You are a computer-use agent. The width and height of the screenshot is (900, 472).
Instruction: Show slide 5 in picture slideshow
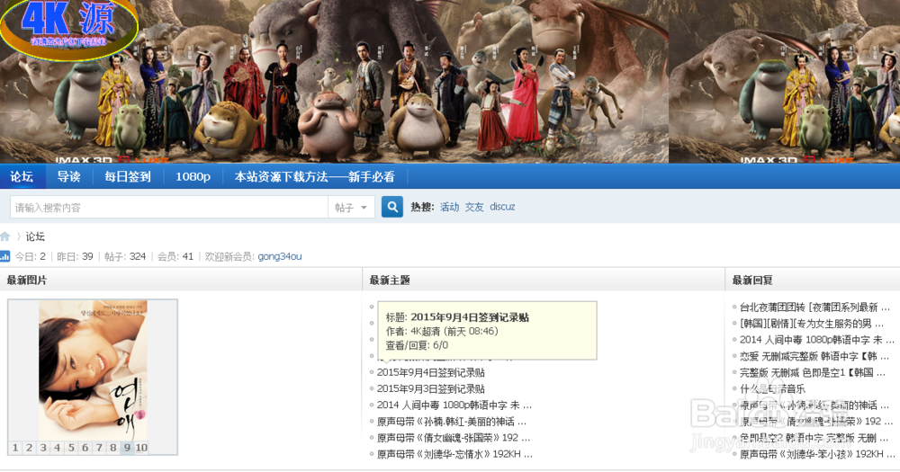[x=71, y=448]
